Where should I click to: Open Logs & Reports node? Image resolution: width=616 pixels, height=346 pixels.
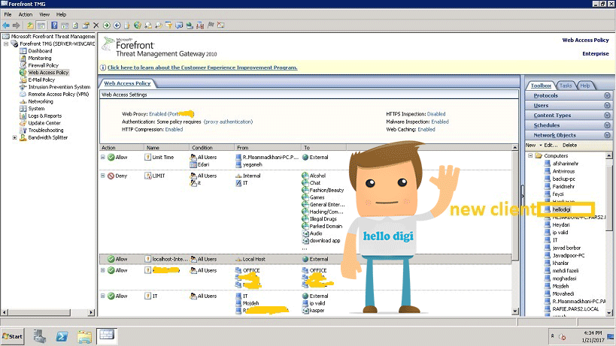click(x=45, y=116)
